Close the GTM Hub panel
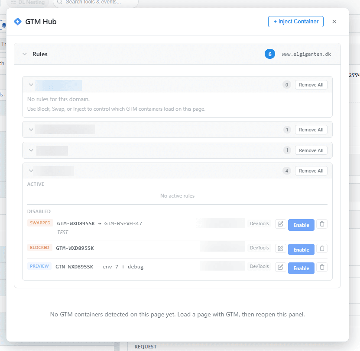 coord(334,22)
